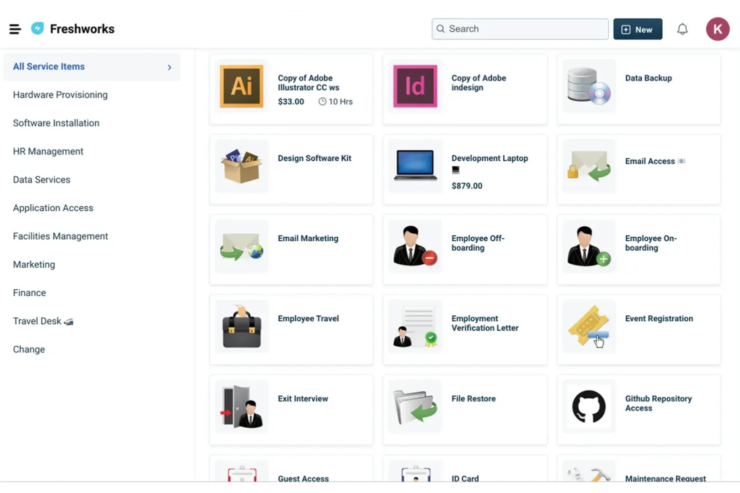Select the HR Management category
Screen dimensions: 740x493
(x=48, y=151)
